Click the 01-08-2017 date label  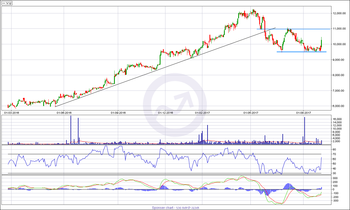pyautogui.click(x=304, y=113)
